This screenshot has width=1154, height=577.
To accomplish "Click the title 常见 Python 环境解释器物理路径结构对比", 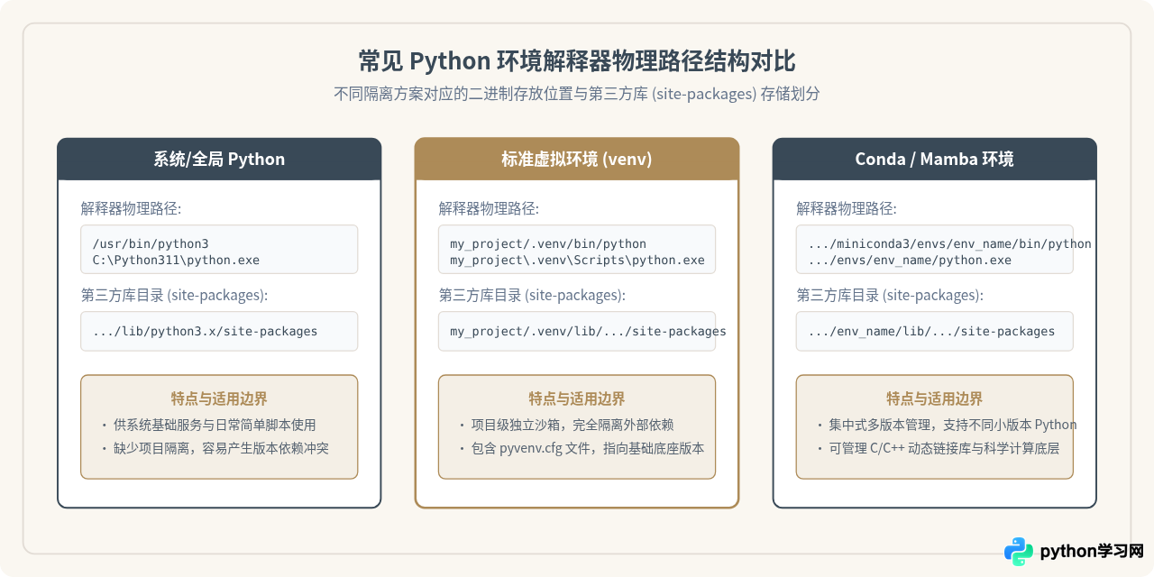I will 577,61.
